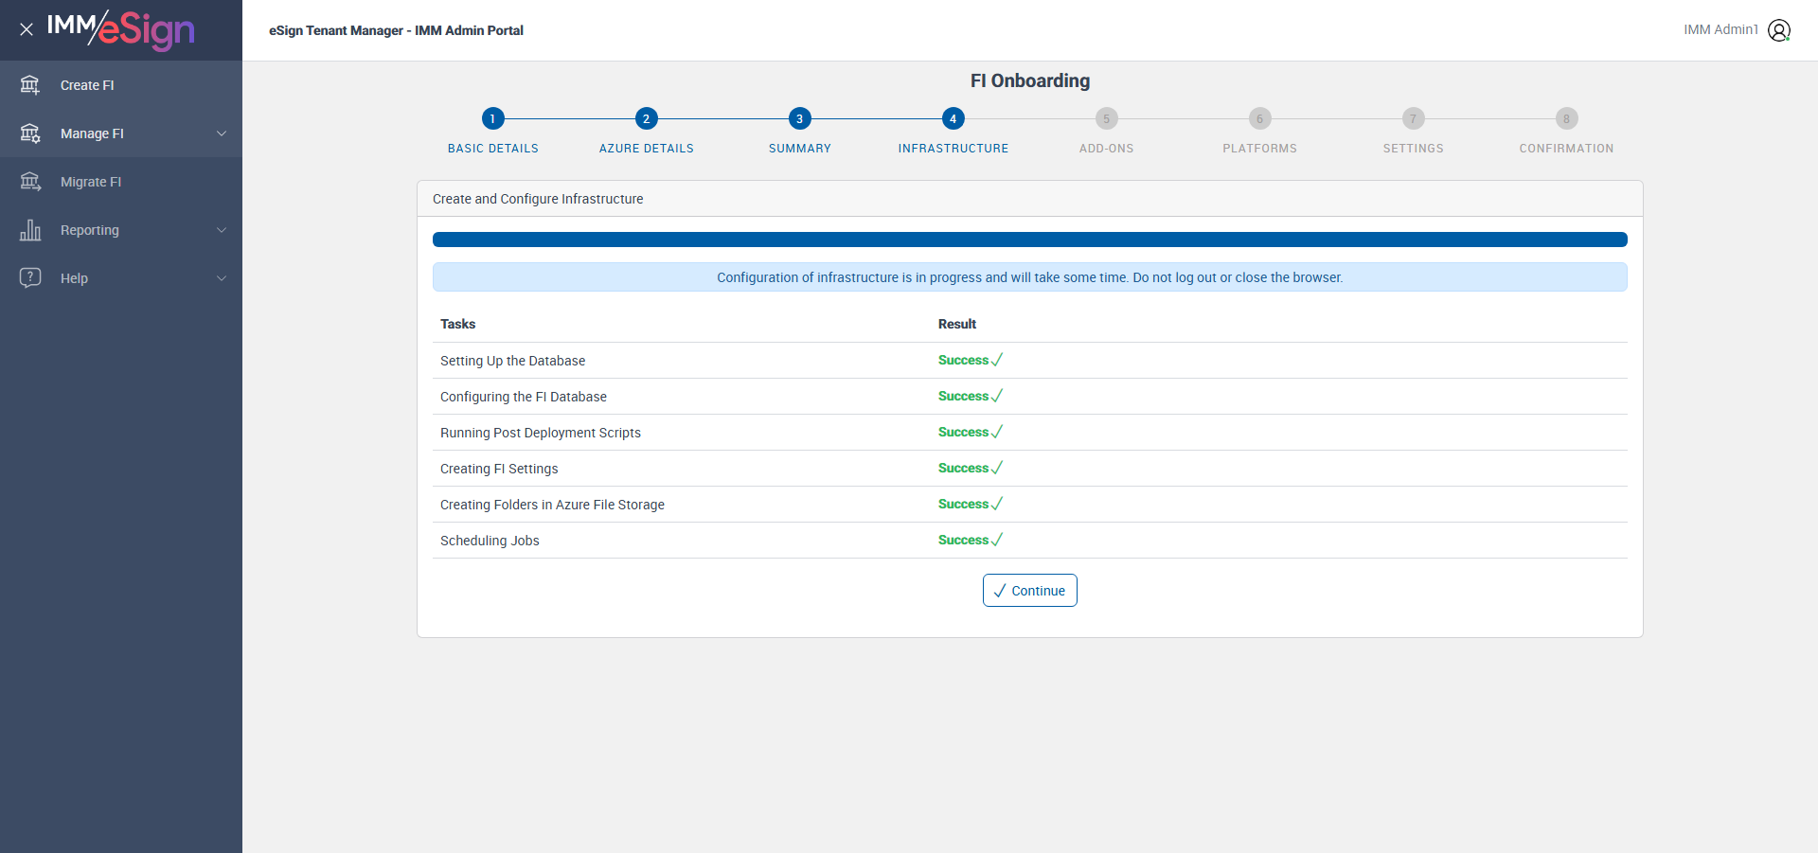Go to the Summary step label

800,149
